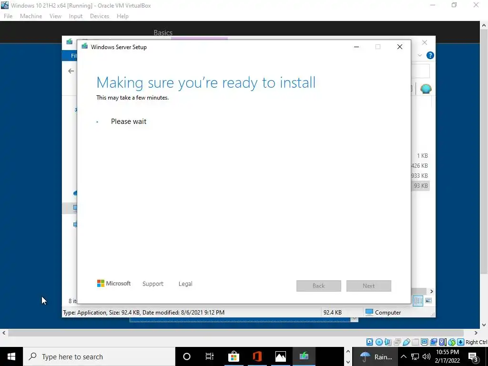This screenshot has height=366, width=488.
Task: Select the 426 KB file row
Action: point(420,165)
